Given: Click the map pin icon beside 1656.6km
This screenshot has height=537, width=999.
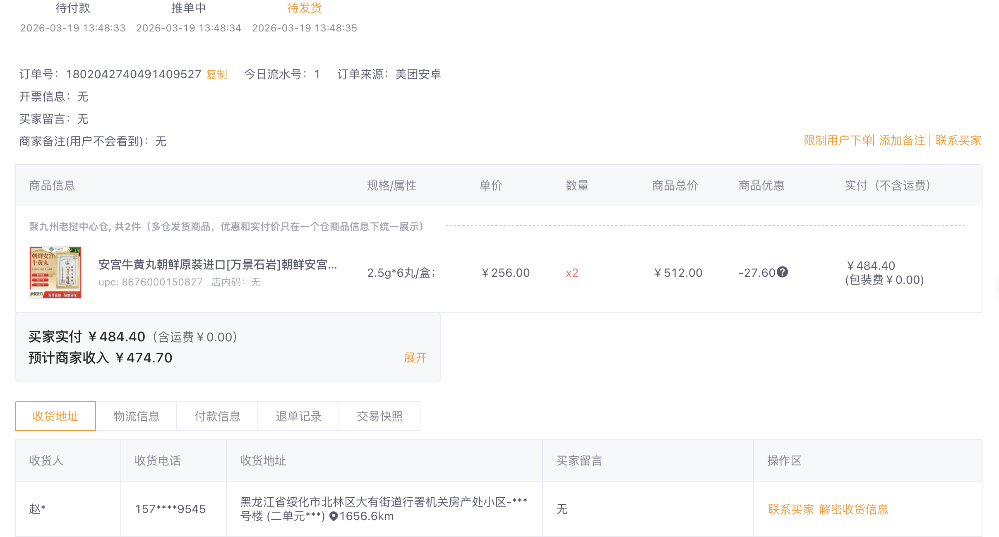Looking at the screenshot, I should click(x=334, y=516).
